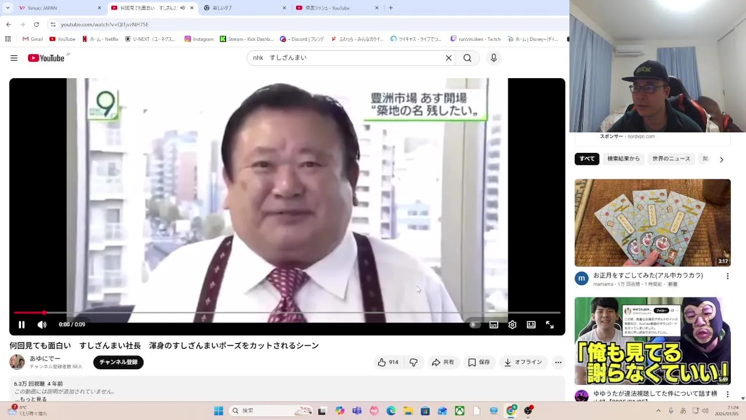
Task: Open Microsoft Edge from the taskbar
Action: pos(391,411)
